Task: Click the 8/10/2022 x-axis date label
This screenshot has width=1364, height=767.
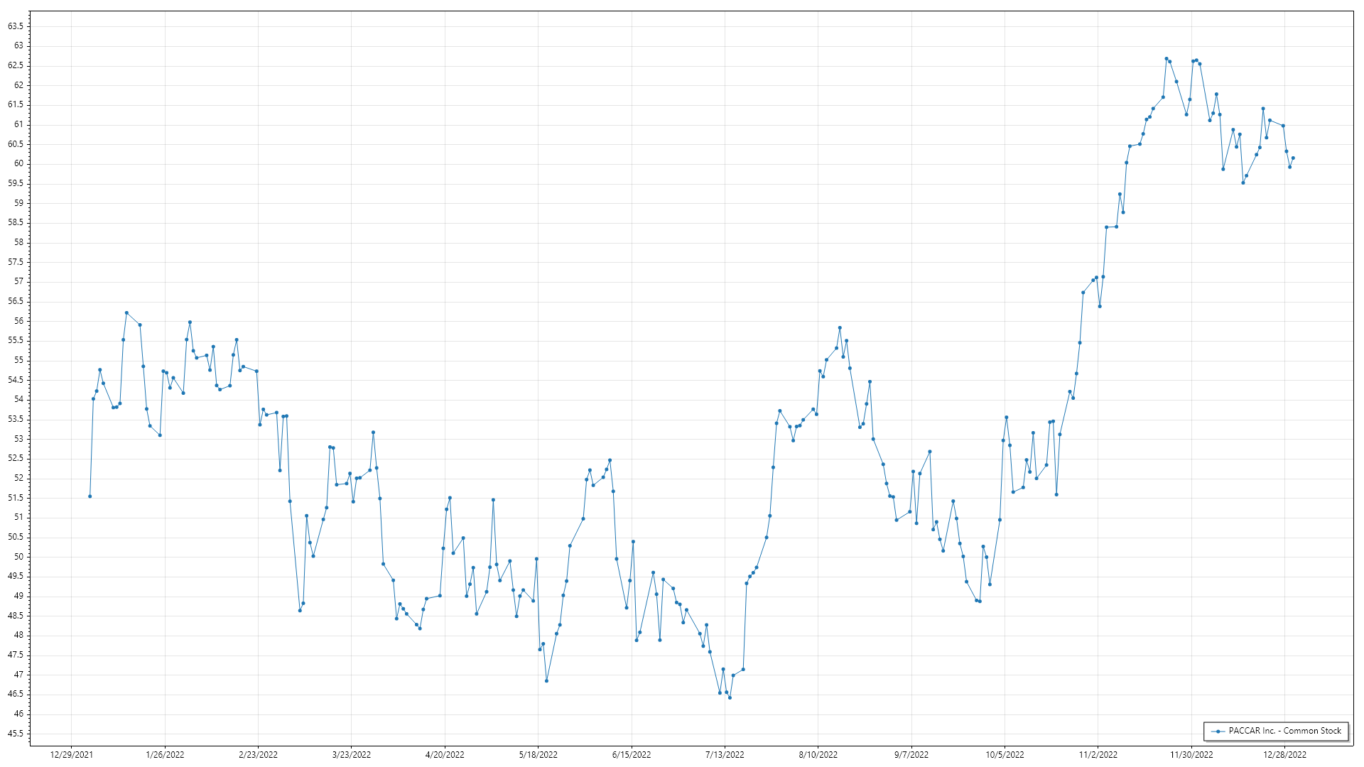Action: point(818,755)
